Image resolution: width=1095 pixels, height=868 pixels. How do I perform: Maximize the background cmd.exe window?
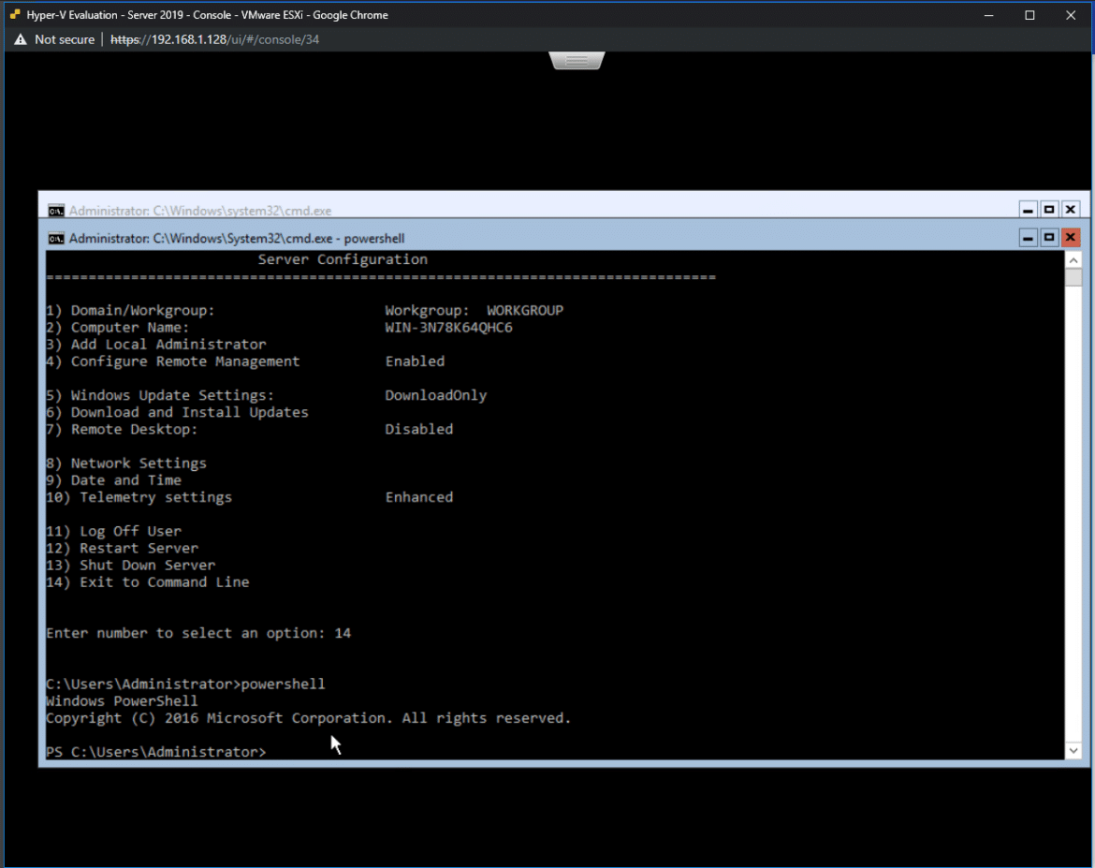[1049, 210]
